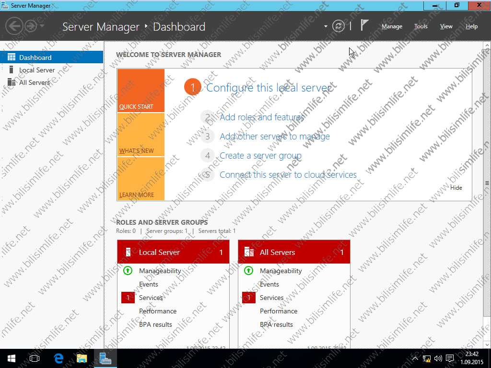The width and height of the screenshot is (491, 368).
Task: Click Local Server Manageability green status icon
Action: (128, 270)
